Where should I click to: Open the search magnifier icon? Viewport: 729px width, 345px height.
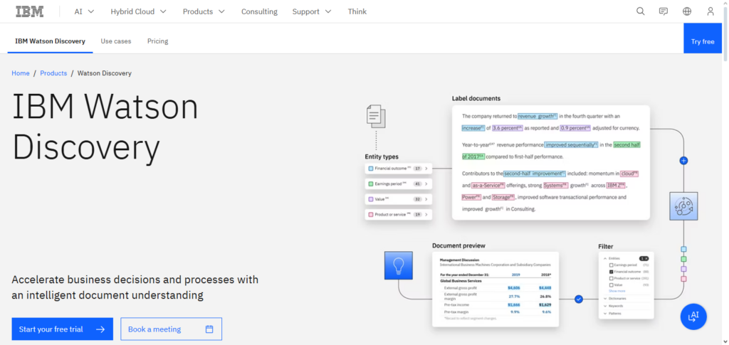[x=640, y=11]
